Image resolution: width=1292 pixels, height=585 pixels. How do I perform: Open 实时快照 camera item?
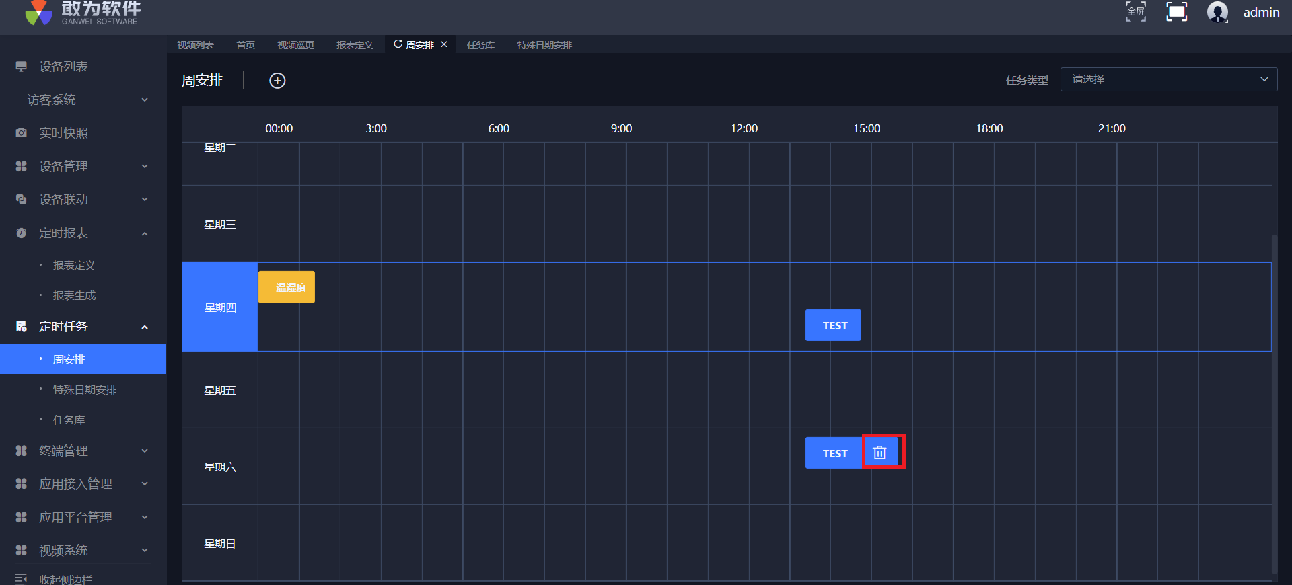click(63, 133)
